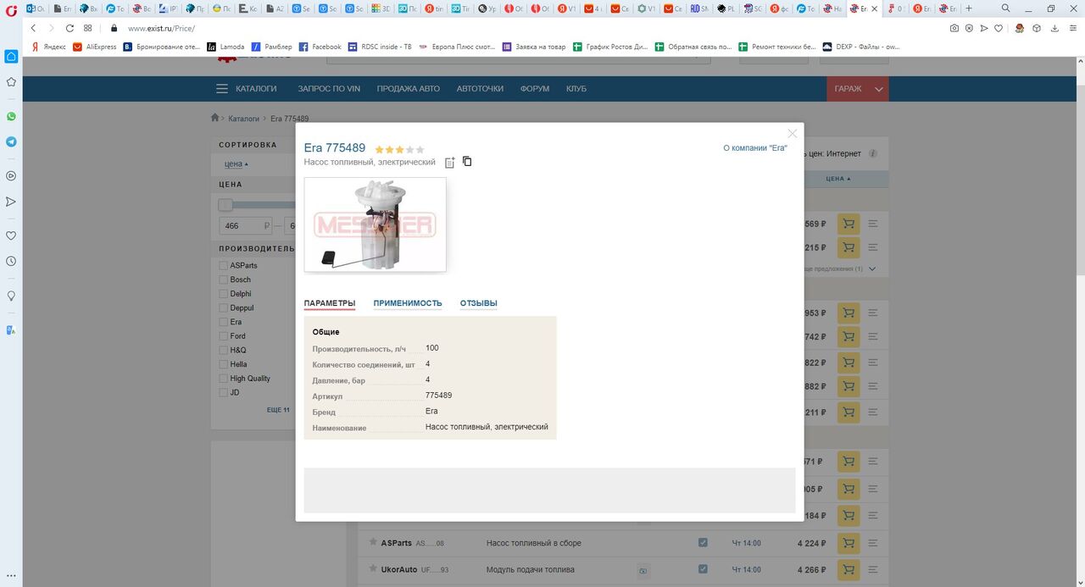
Task: Add the 4 266 ₽ UkorAuto offer to cart
Action: 849,569
